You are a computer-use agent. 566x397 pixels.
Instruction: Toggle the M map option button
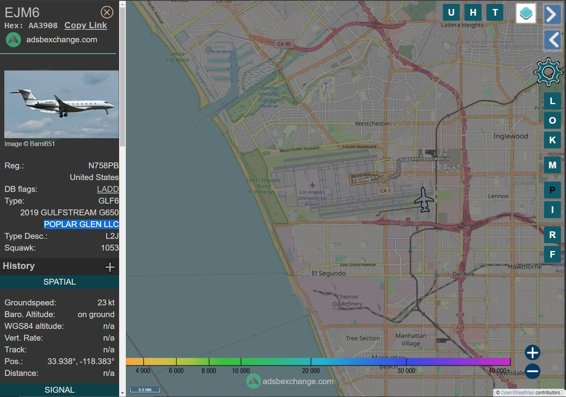[x=552, y=165]
